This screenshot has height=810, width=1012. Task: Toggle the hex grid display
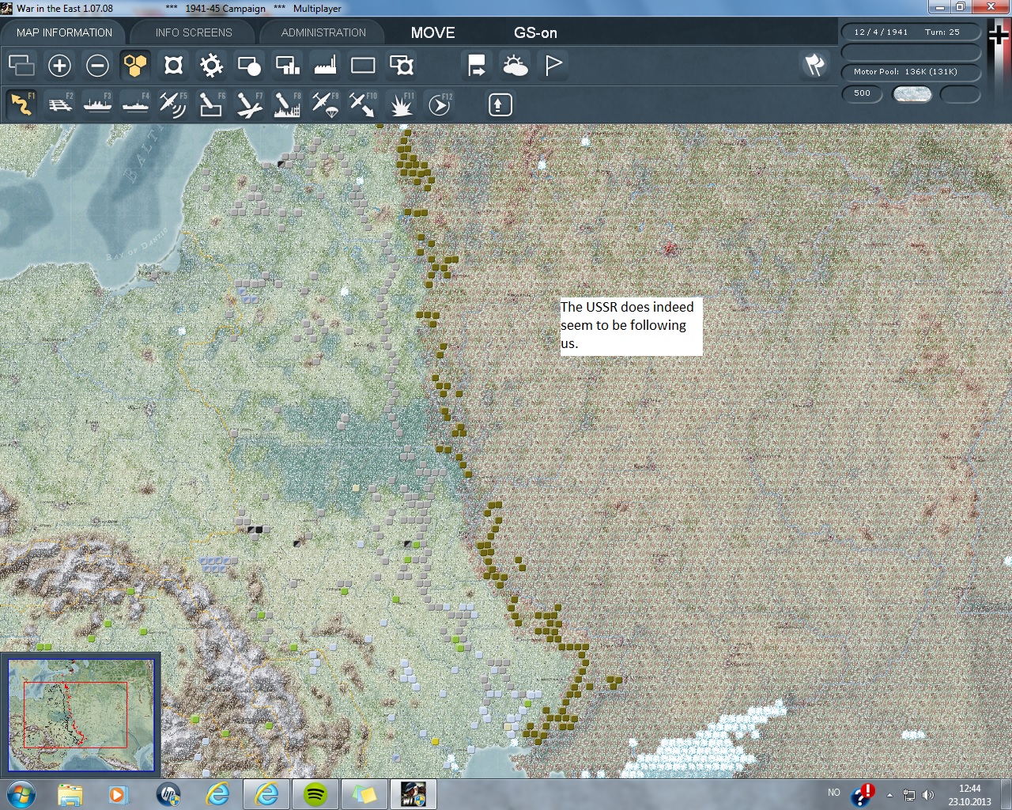coord(135,65)
